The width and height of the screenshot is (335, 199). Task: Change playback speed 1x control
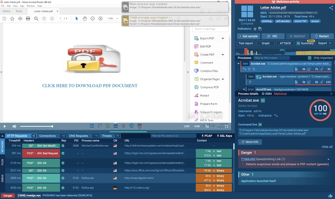[x=207, y=126]
